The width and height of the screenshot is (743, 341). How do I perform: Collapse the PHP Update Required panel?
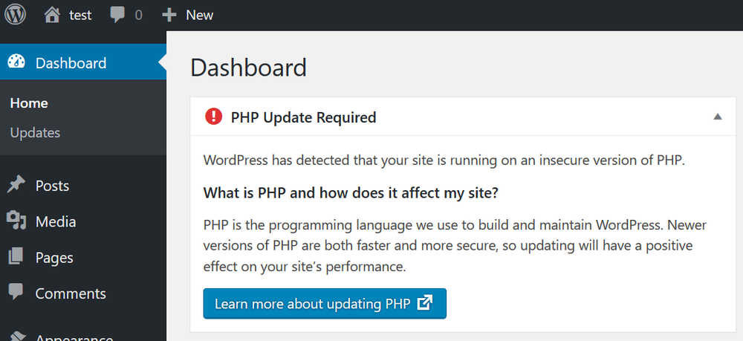point(718,117)
